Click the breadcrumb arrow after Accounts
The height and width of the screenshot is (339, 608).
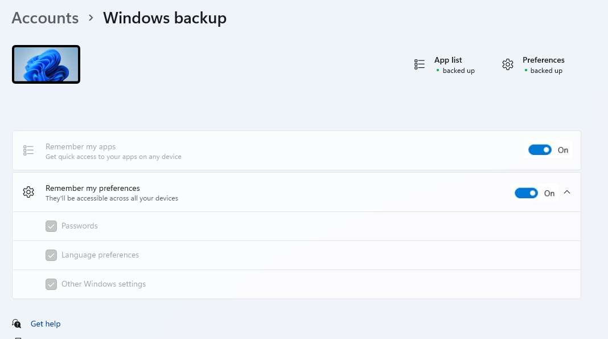pos(91,18)
